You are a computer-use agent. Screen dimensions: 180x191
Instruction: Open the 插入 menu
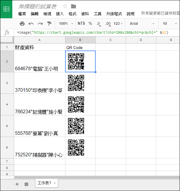pos(60,14)
